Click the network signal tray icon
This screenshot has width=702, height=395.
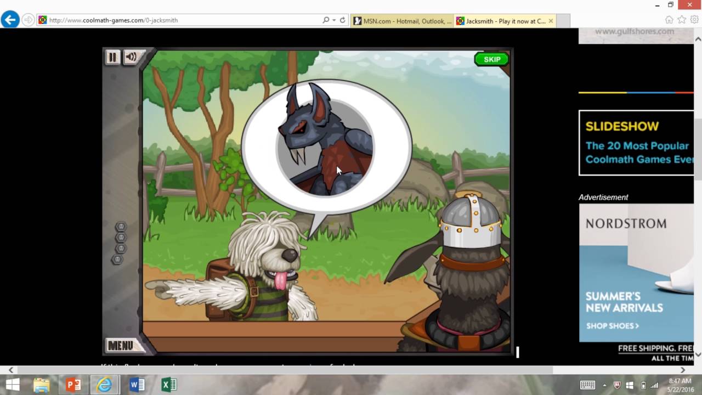click(x=654, y=385)
